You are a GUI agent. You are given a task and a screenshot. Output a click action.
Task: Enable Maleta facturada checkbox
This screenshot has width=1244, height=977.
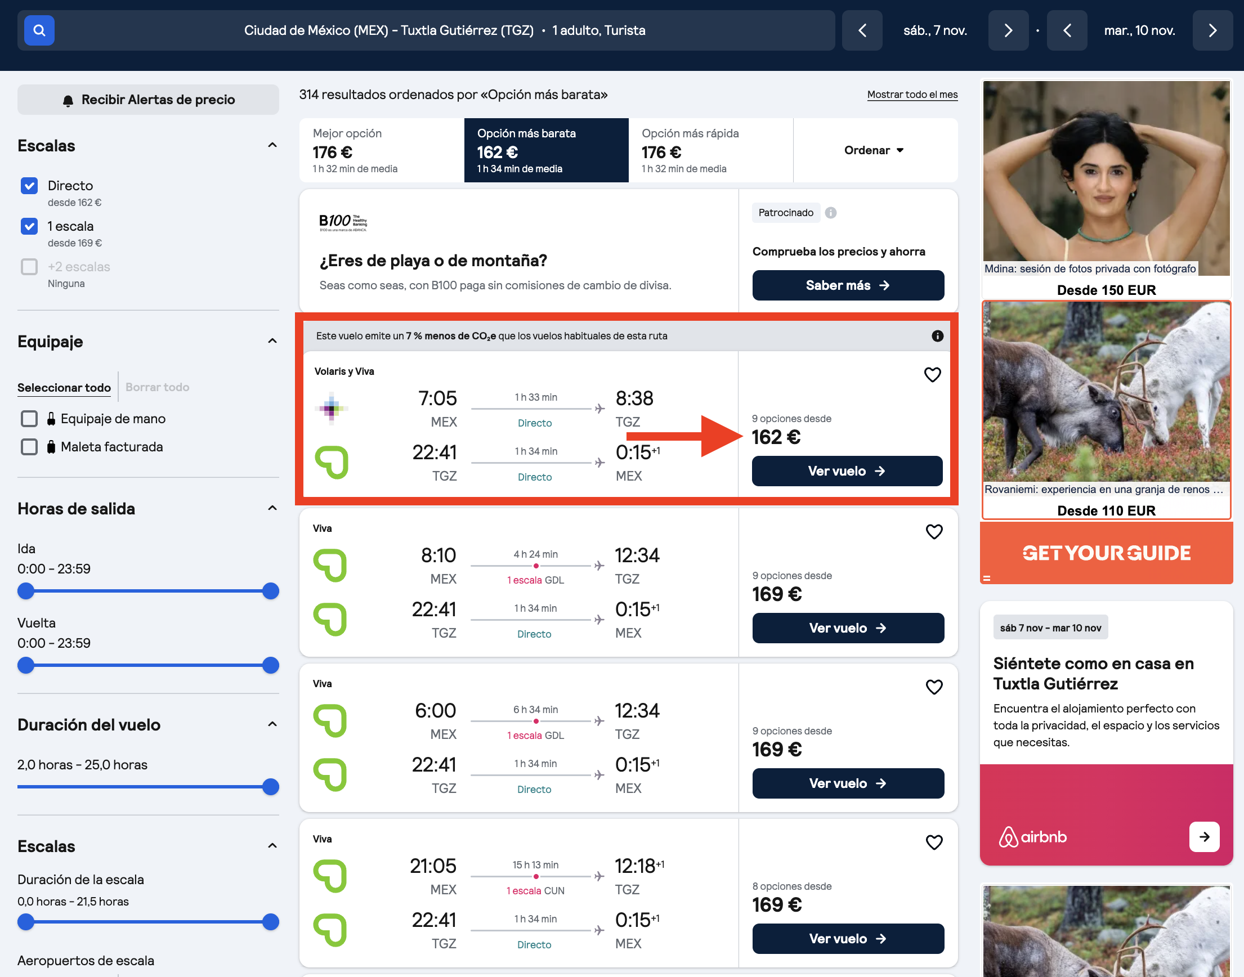click(x=29, y=447)
